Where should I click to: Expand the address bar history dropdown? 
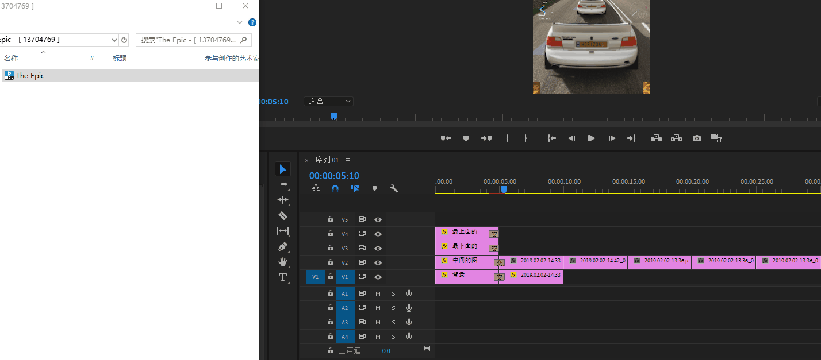pyautogui.click(x=113, y=40)
